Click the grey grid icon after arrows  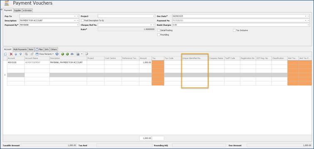pyautogui.click(x=26, y=54)
